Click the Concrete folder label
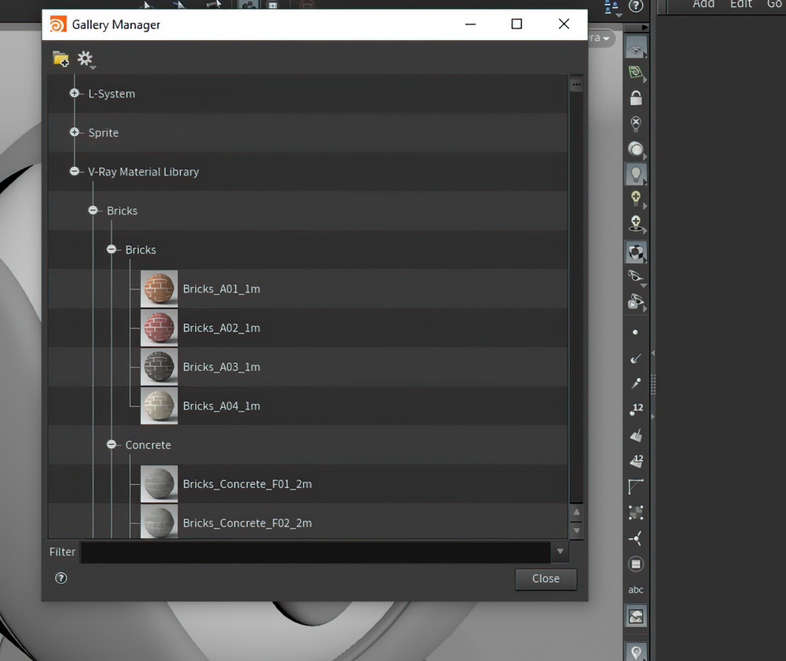 tap(148, 445)
